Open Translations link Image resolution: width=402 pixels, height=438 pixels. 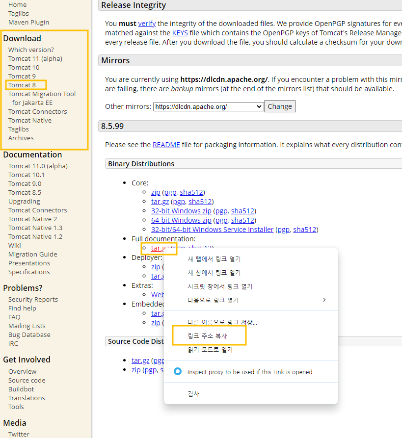click(27, 398)
